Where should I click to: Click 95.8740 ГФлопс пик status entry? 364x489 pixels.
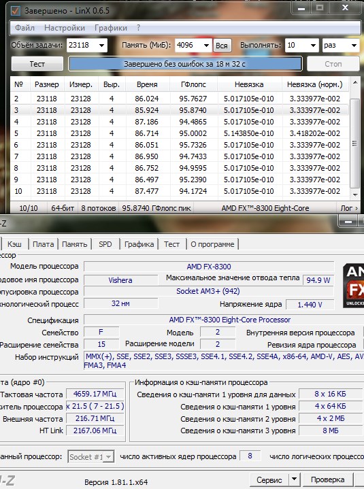tap(156, 208)
